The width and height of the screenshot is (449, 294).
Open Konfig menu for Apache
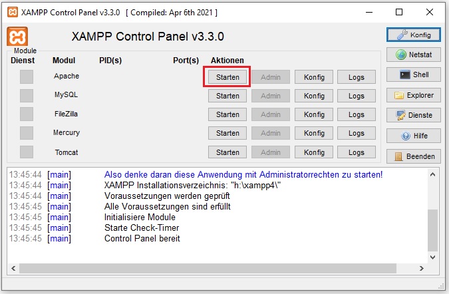tap(314, 77)
